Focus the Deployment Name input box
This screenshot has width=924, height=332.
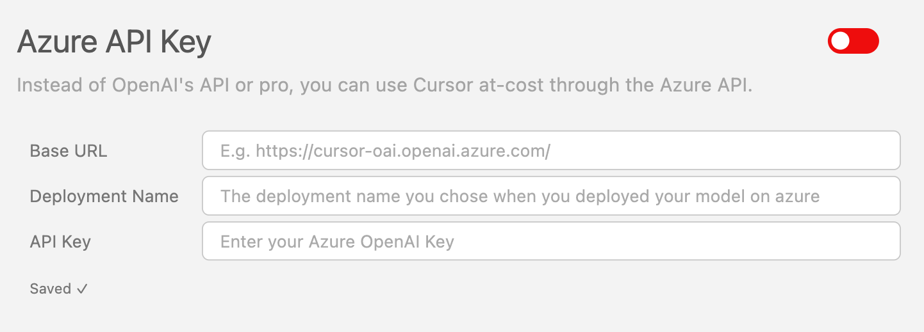click(x=551, y=196)
